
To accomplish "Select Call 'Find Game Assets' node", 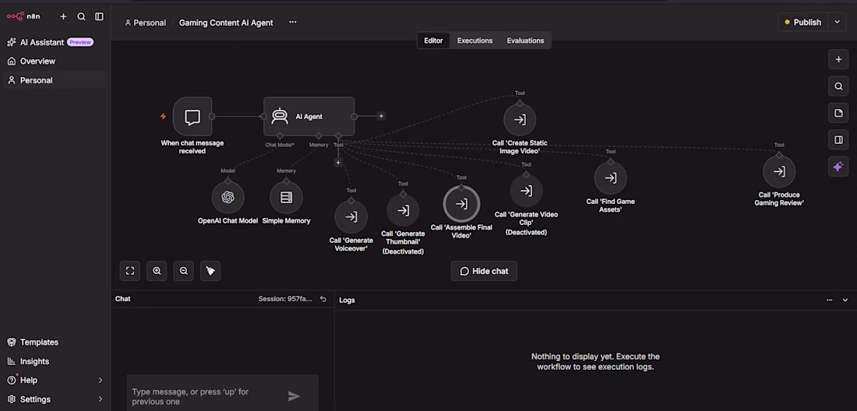I will 611,177.
